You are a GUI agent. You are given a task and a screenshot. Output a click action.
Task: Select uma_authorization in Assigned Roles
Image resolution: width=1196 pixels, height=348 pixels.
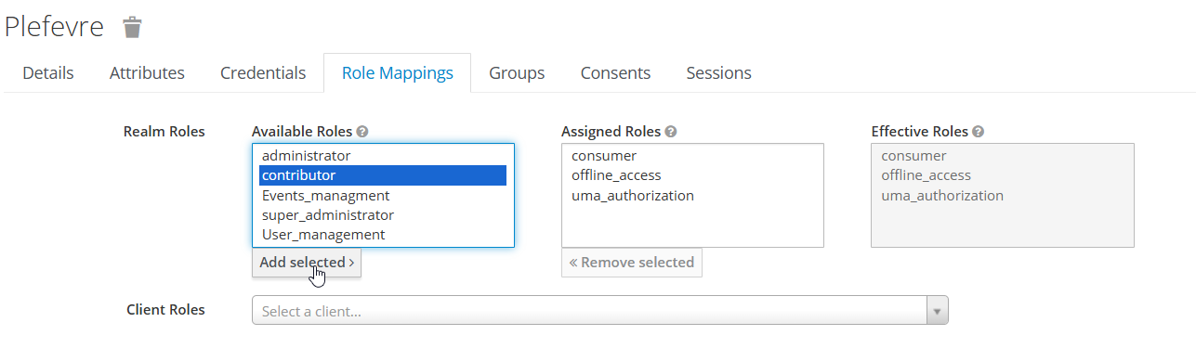tap(692, 196)
